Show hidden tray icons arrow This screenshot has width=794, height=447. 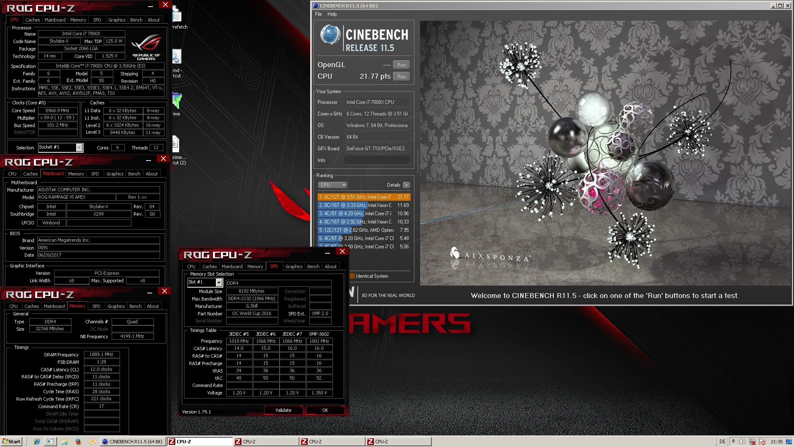[733, 442]
